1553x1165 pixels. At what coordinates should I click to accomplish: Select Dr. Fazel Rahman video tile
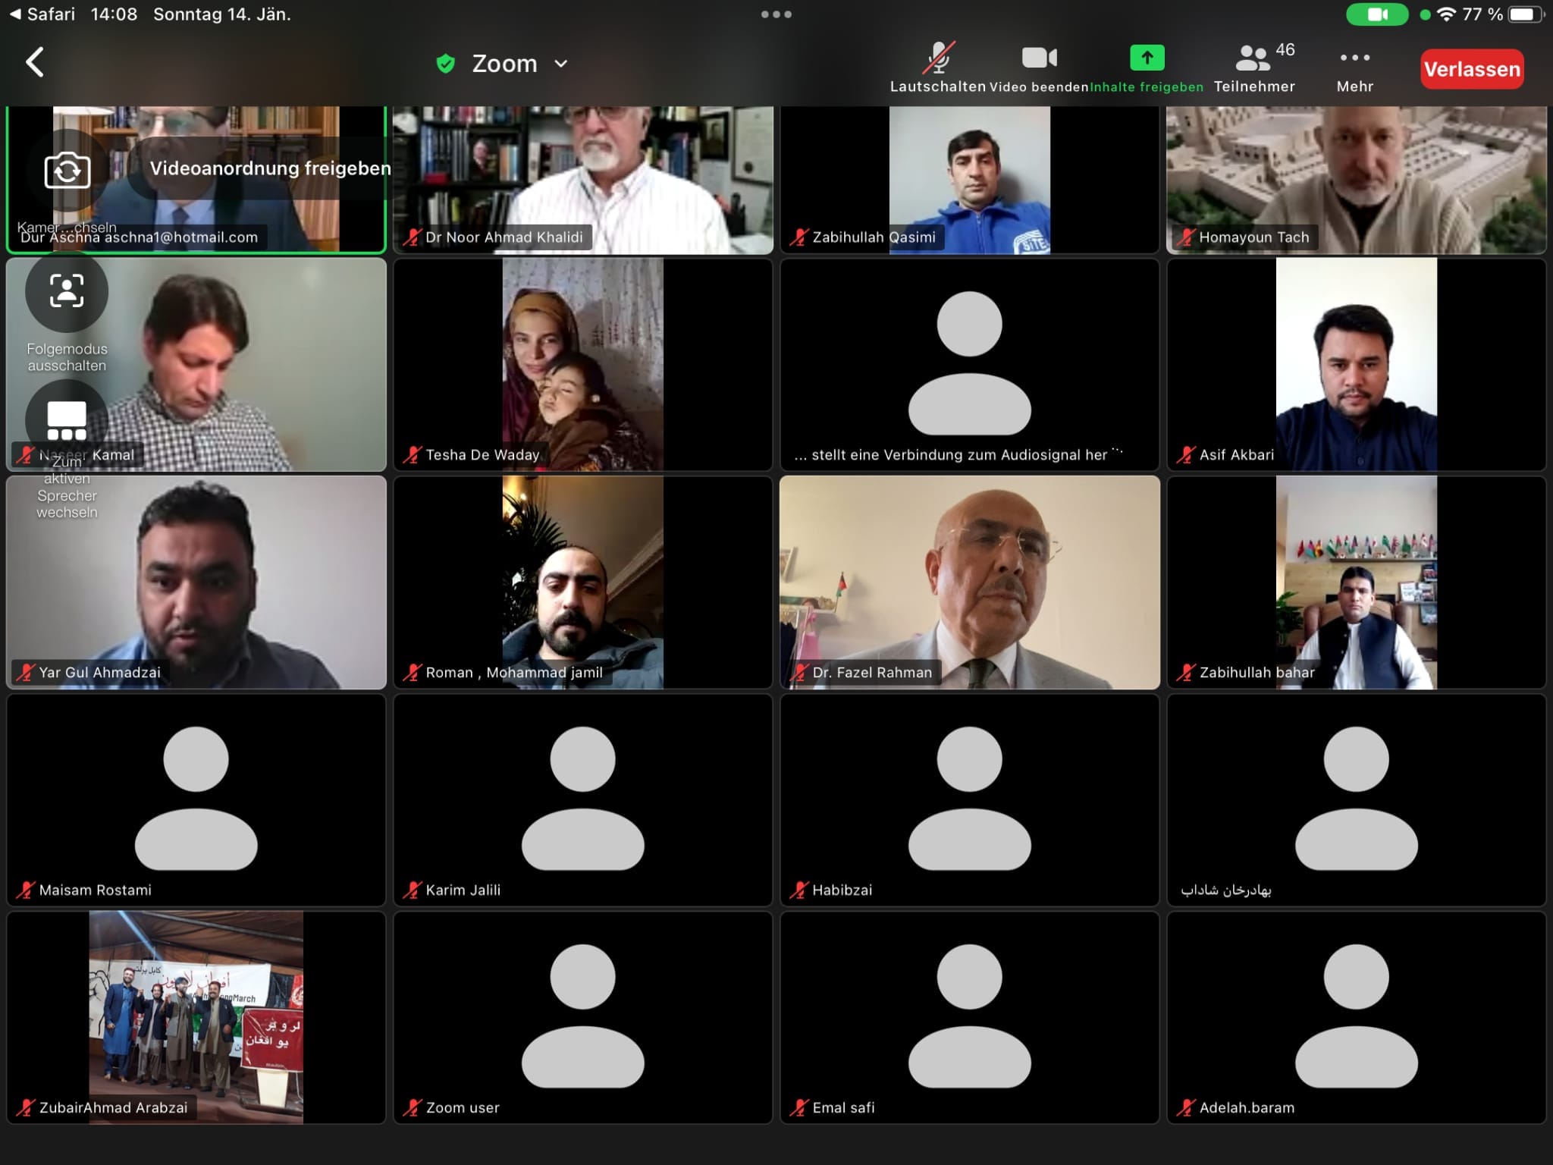point(970,582)
